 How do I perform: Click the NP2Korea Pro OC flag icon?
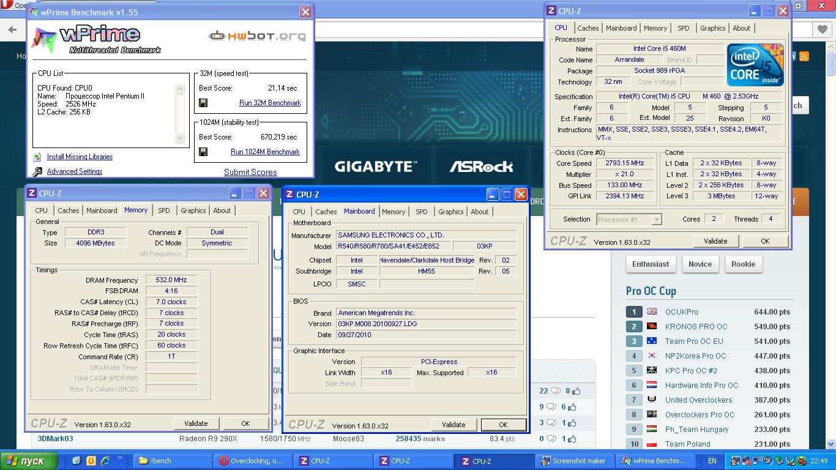pyautogui.click(x=652, y=356)
